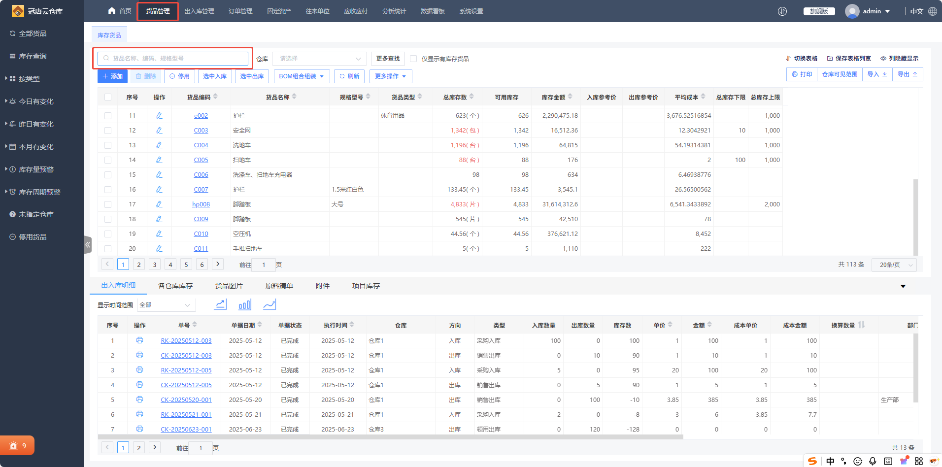This screenshot has height=467, width=942.
Task: Expand the BOM组合组装 dropdown
Action: 301,76
